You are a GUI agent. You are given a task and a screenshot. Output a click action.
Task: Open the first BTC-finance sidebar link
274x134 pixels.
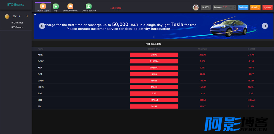pos(17,23)
